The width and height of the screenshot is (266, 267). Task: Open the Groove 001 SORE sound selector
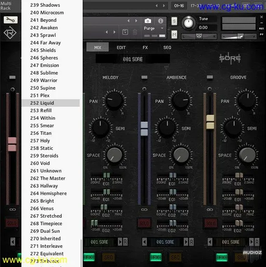[x=231, y=242]
